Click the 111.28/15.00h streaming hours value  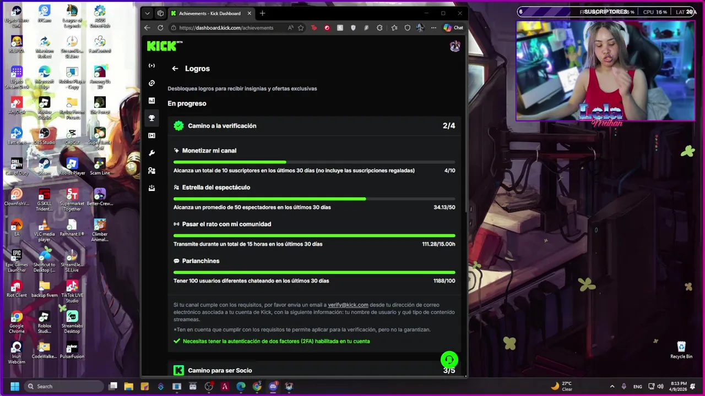(x=438, y=244)
